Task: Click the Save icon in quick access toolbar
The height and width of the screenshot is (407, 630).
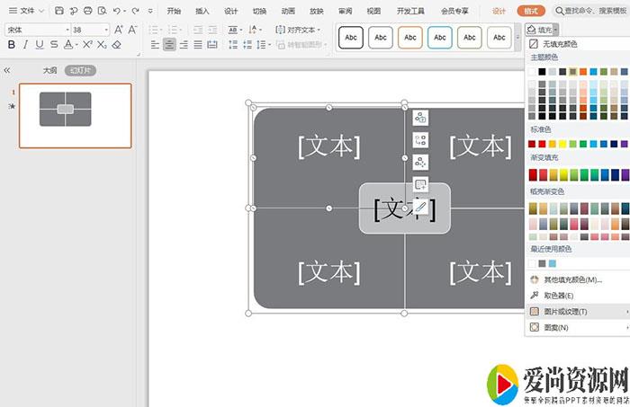Action: [x=59, y=11]
